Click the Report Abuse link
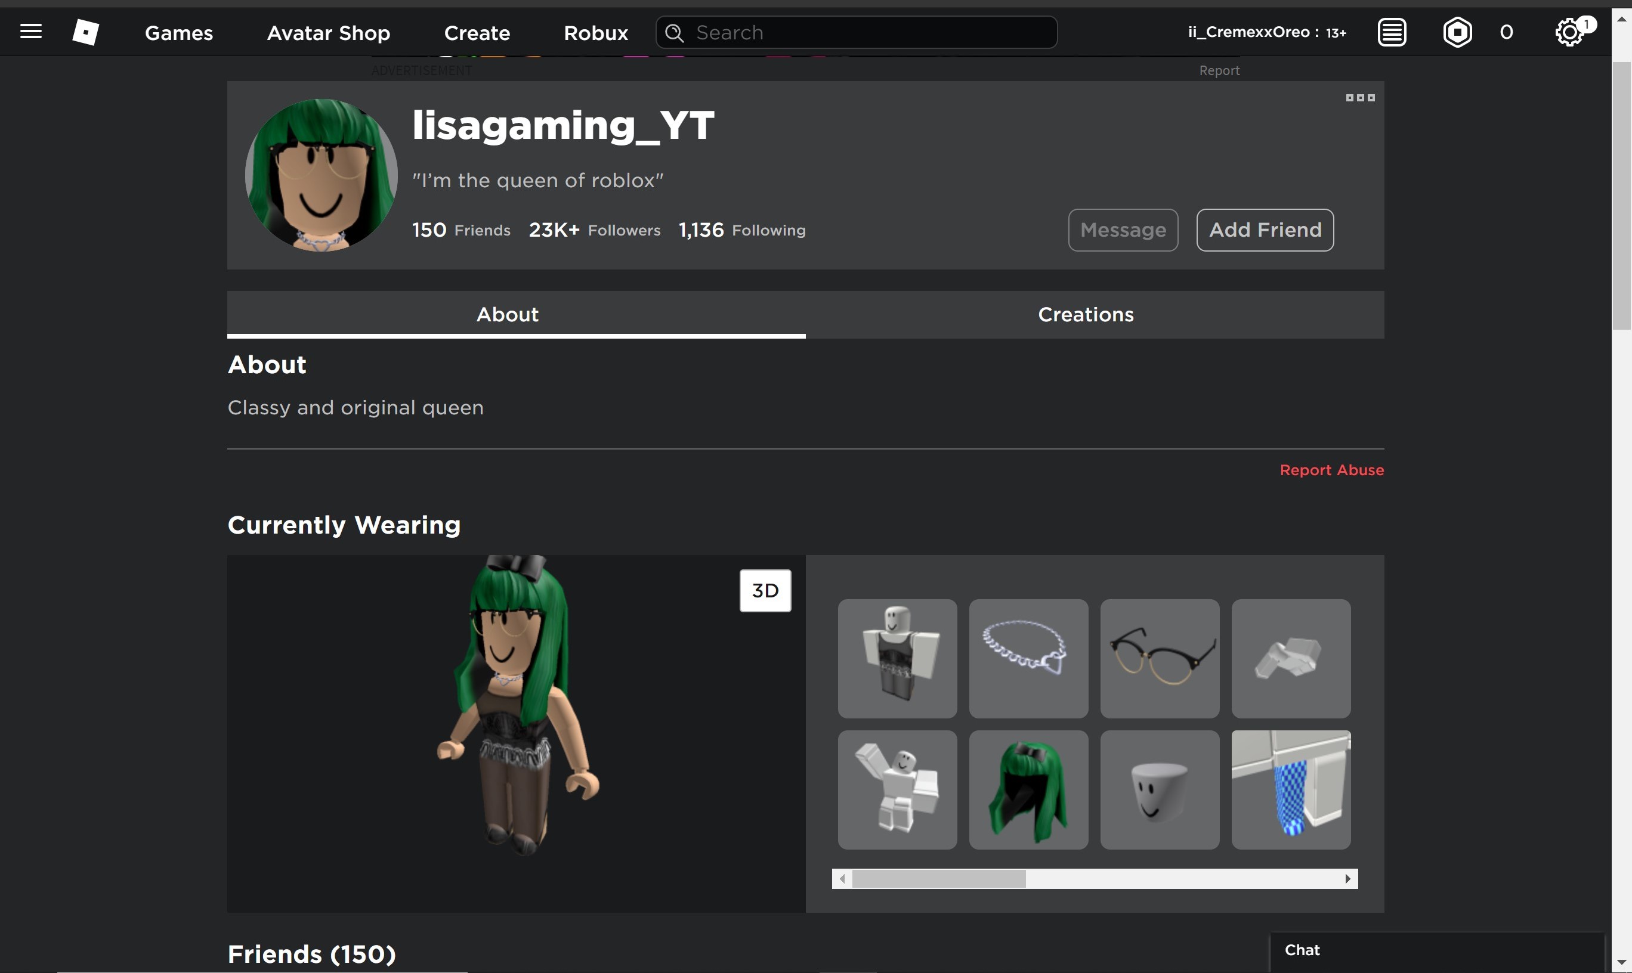The image size is (1632, 973). pyautogui.click(x=1331, y=470)
